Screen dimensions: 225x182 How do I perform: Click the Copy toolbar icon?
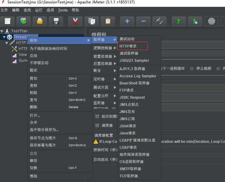(91, 21)
